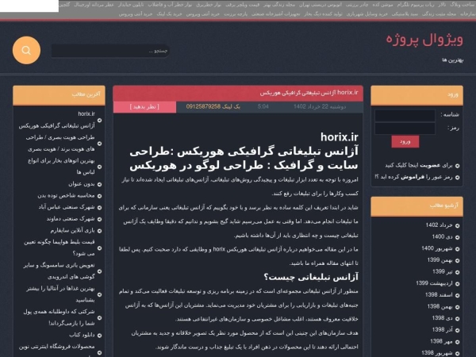
Task: Open recent post قیمت بلیط هواپیما
Action: coord(59,248)
